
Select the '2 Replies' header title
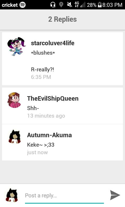tap(63, 19)
